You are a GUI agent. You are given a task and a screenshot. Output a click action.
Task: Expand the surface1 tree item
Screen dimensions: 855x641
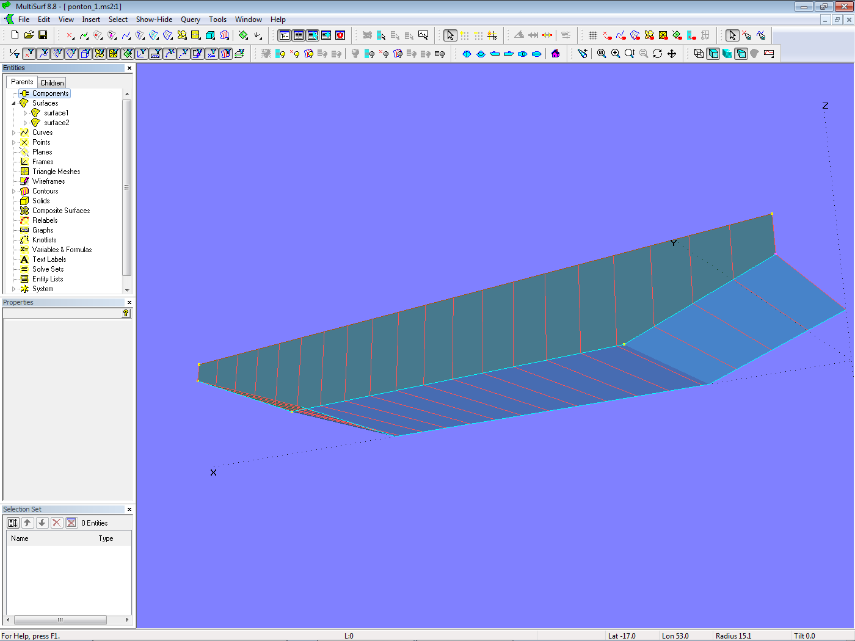click(25, 113)
